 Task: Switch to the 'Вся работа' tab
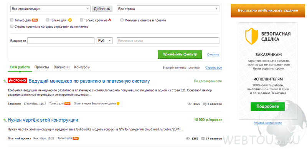click(20, 67)
